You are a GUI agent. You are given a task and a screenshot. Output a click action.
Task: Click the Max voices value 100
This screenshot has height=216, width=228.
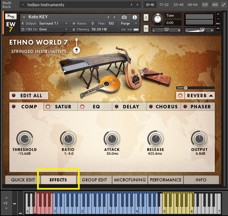click(111, 24)
